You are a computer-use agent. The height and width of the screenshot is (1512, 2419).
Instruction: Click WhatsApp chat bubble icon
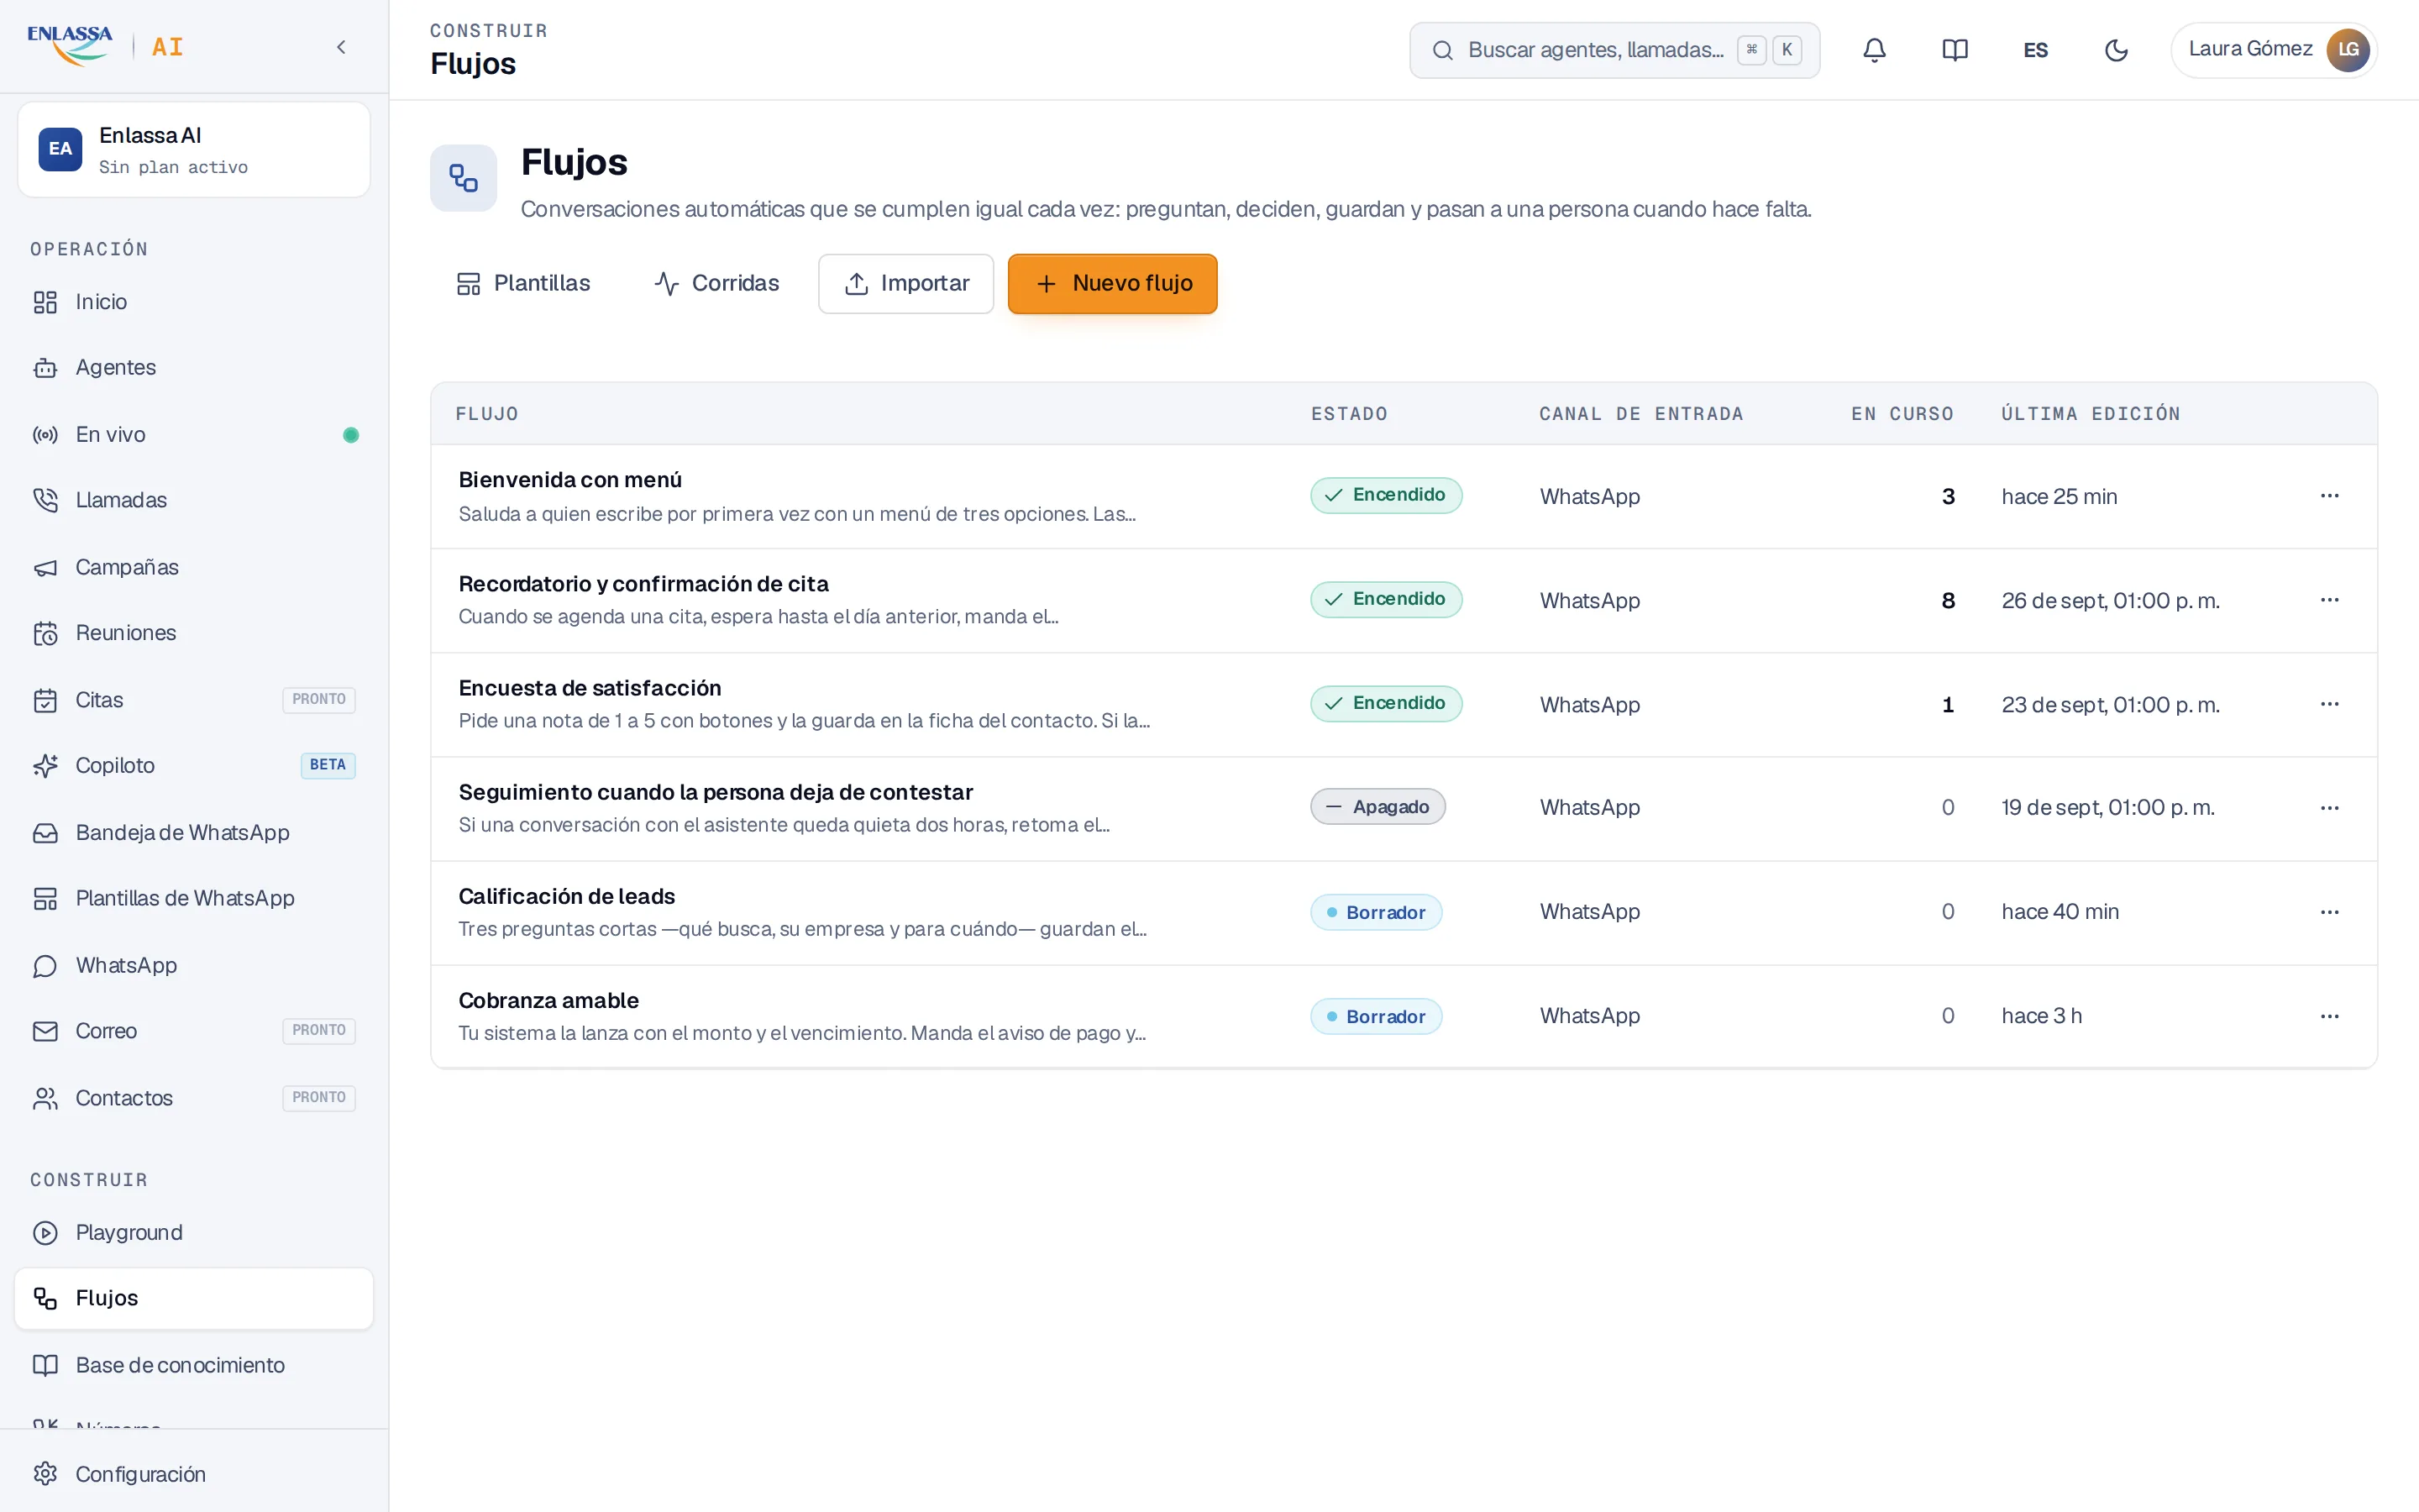45,966
